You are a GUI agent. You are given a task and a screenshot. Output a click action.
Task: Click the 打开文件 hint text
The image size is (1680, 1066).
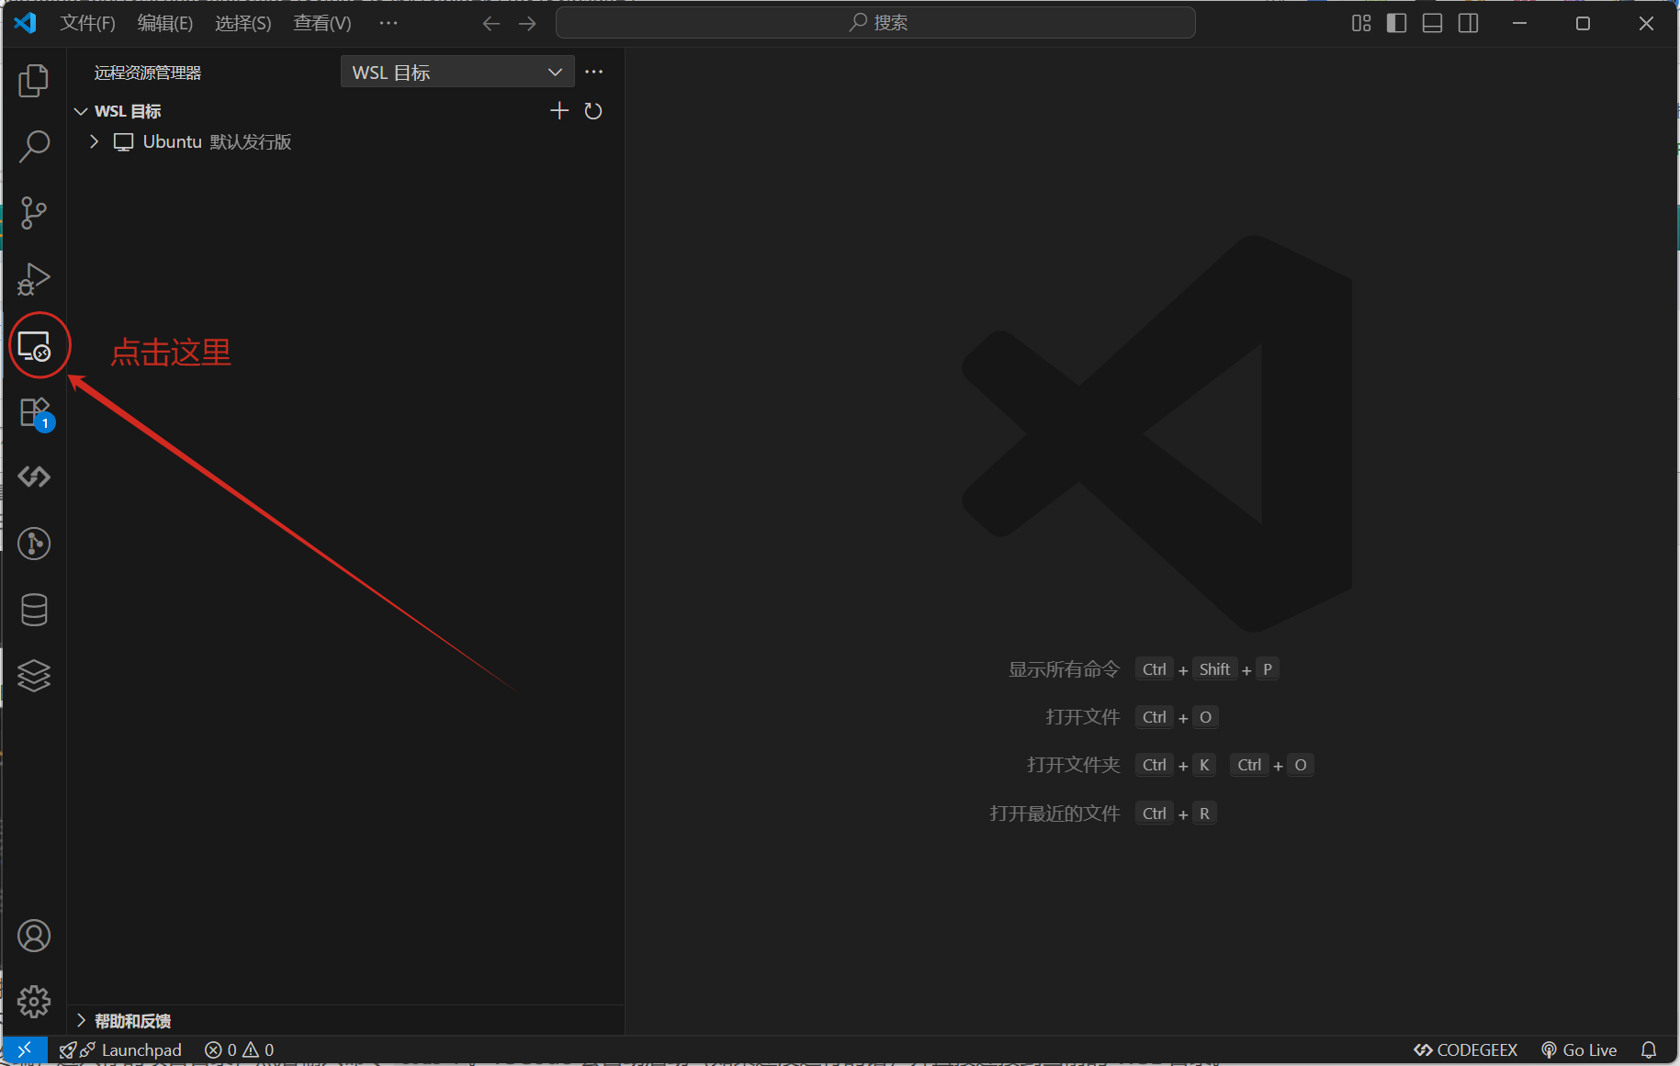(1083, 717)
